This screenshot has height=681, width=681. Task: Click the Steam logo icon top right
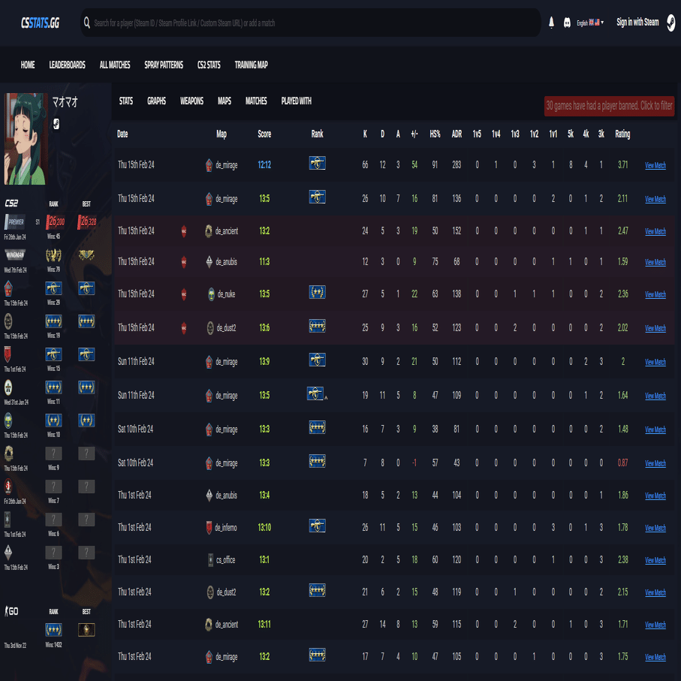click(x=671, y=23)
